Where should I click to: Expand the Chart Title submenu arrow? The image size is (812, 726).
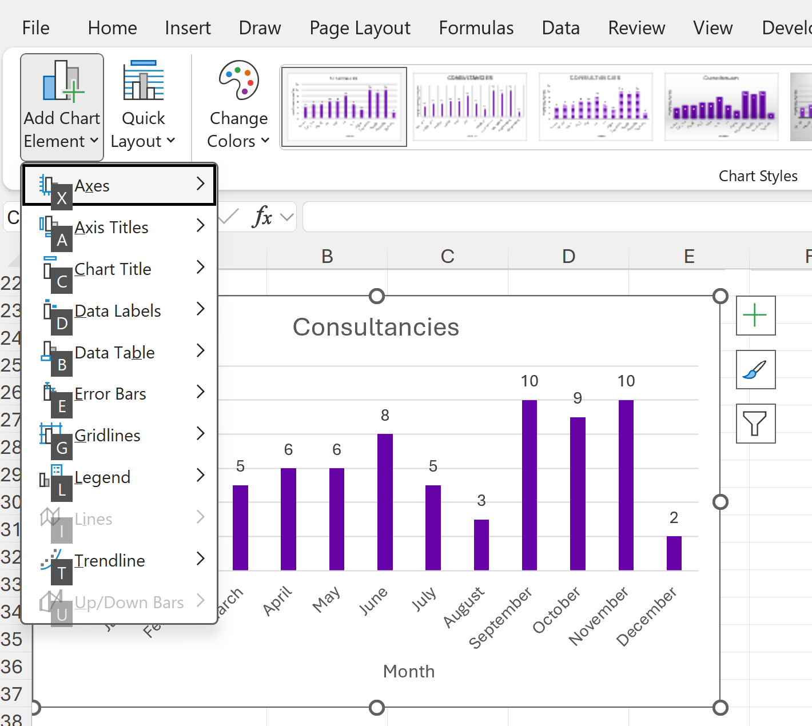(200, 268)
